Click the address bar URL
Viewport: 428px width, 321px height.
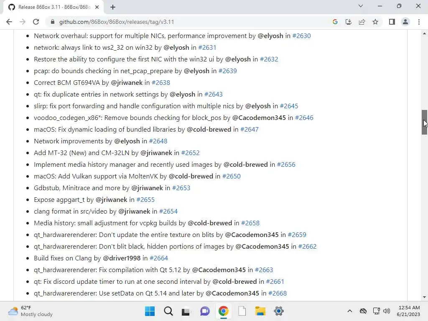(117, 22)
